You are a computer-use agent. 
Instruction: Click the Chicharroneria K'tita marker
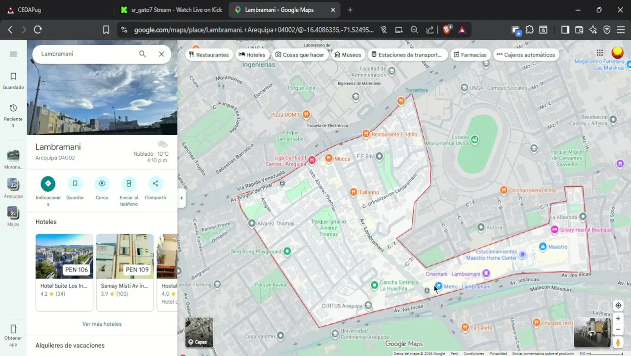[504, 190]
